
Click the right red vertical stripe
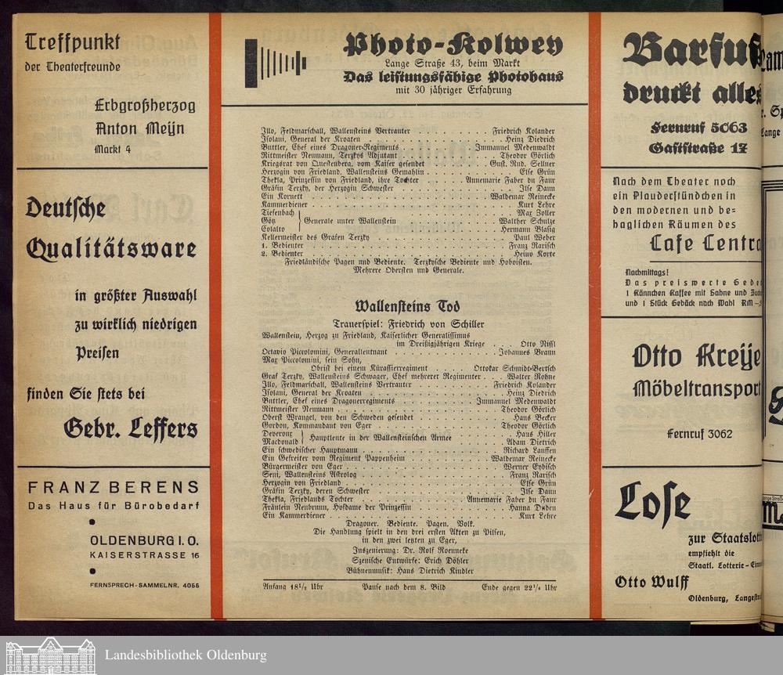594,313
